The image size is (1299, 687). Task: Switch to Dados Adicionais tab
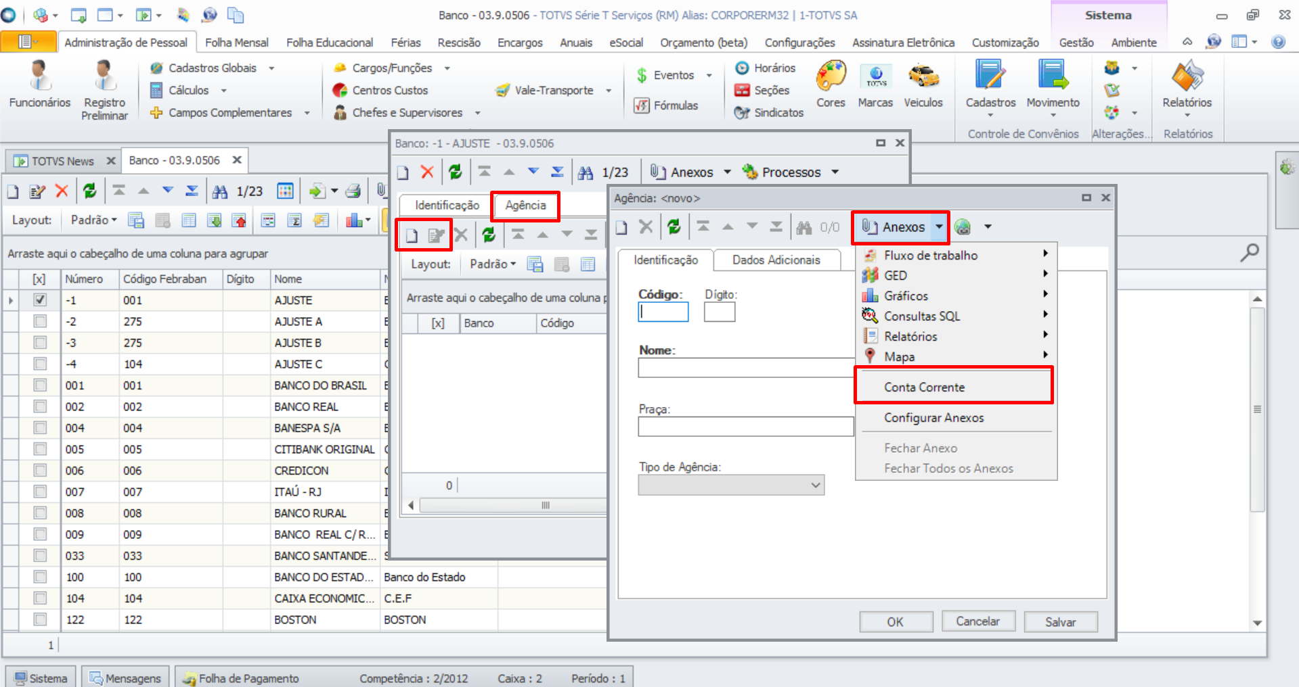coord(776,260)
